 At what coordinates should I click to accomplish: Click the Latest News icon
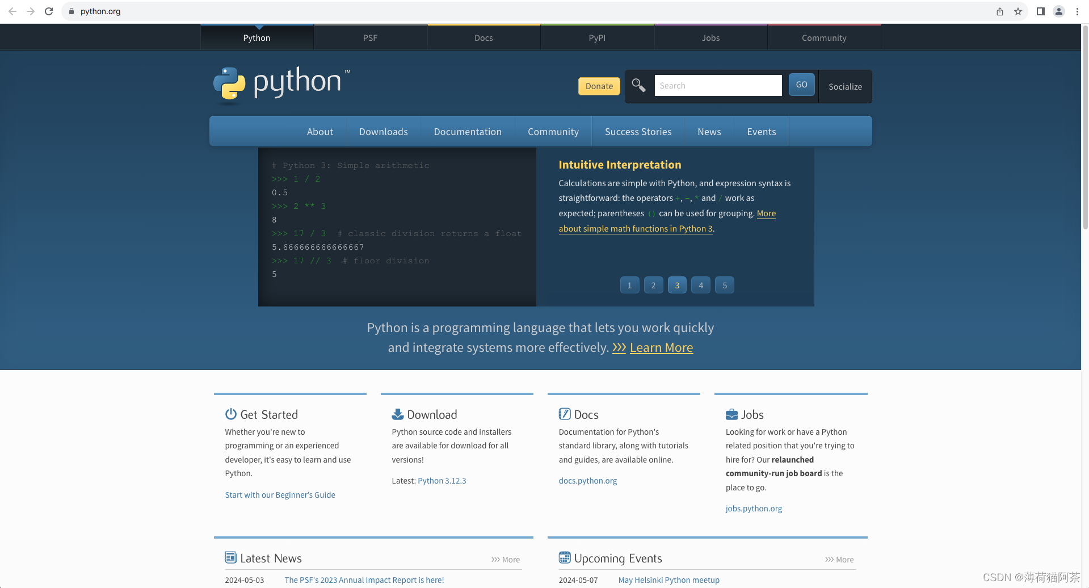click(x=231, y=557)
